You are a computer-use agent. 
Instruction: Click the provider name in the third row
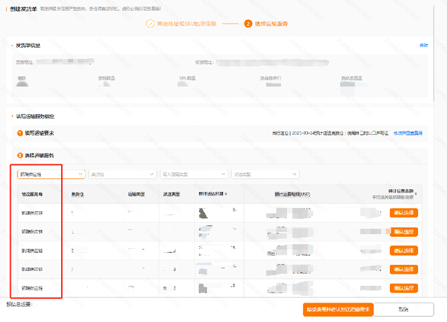click(32, 251)
